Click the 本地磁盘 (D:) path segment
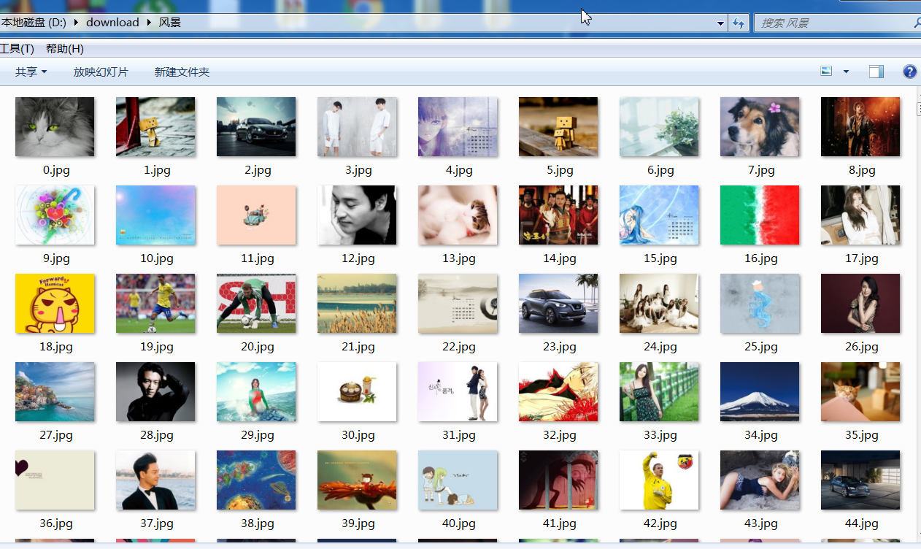This screenshot has height=549, width=921. click(34, 23)
